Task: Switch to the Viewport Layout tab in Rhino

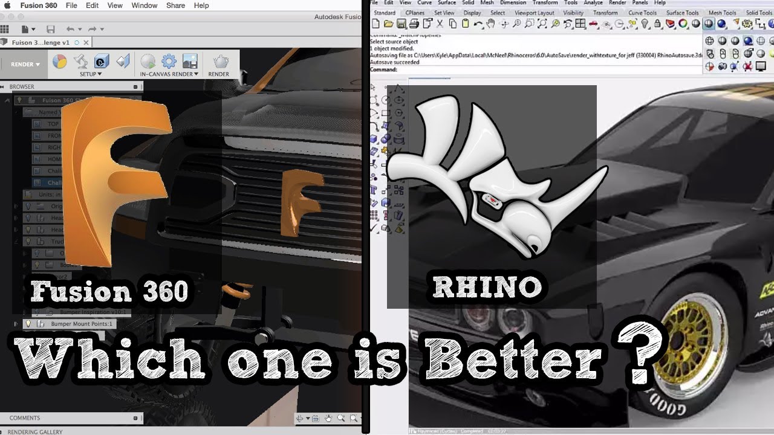Action: [533, 13]
